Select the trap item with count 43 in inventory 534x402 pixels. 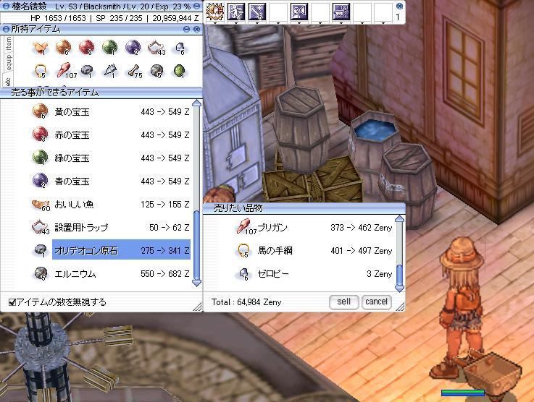pos(156,48)
